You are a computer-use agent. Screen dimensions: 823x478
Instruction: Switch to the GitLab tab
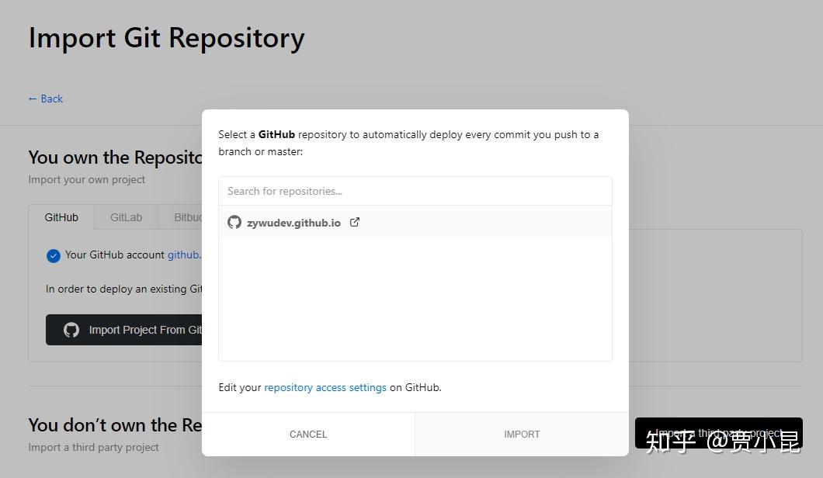[x=126, y=217]
